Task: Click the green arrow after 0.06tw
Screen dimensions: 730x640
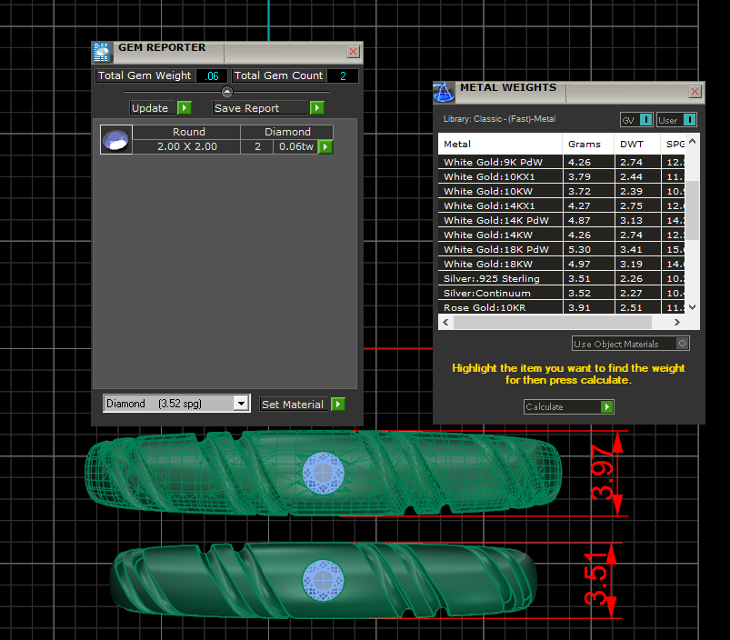Action: [325, 146]
